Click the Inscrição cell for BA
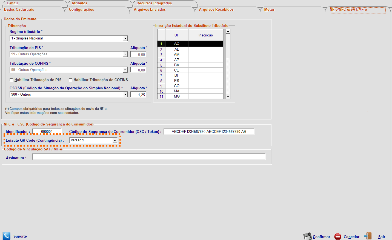 (x=206, y=65)
